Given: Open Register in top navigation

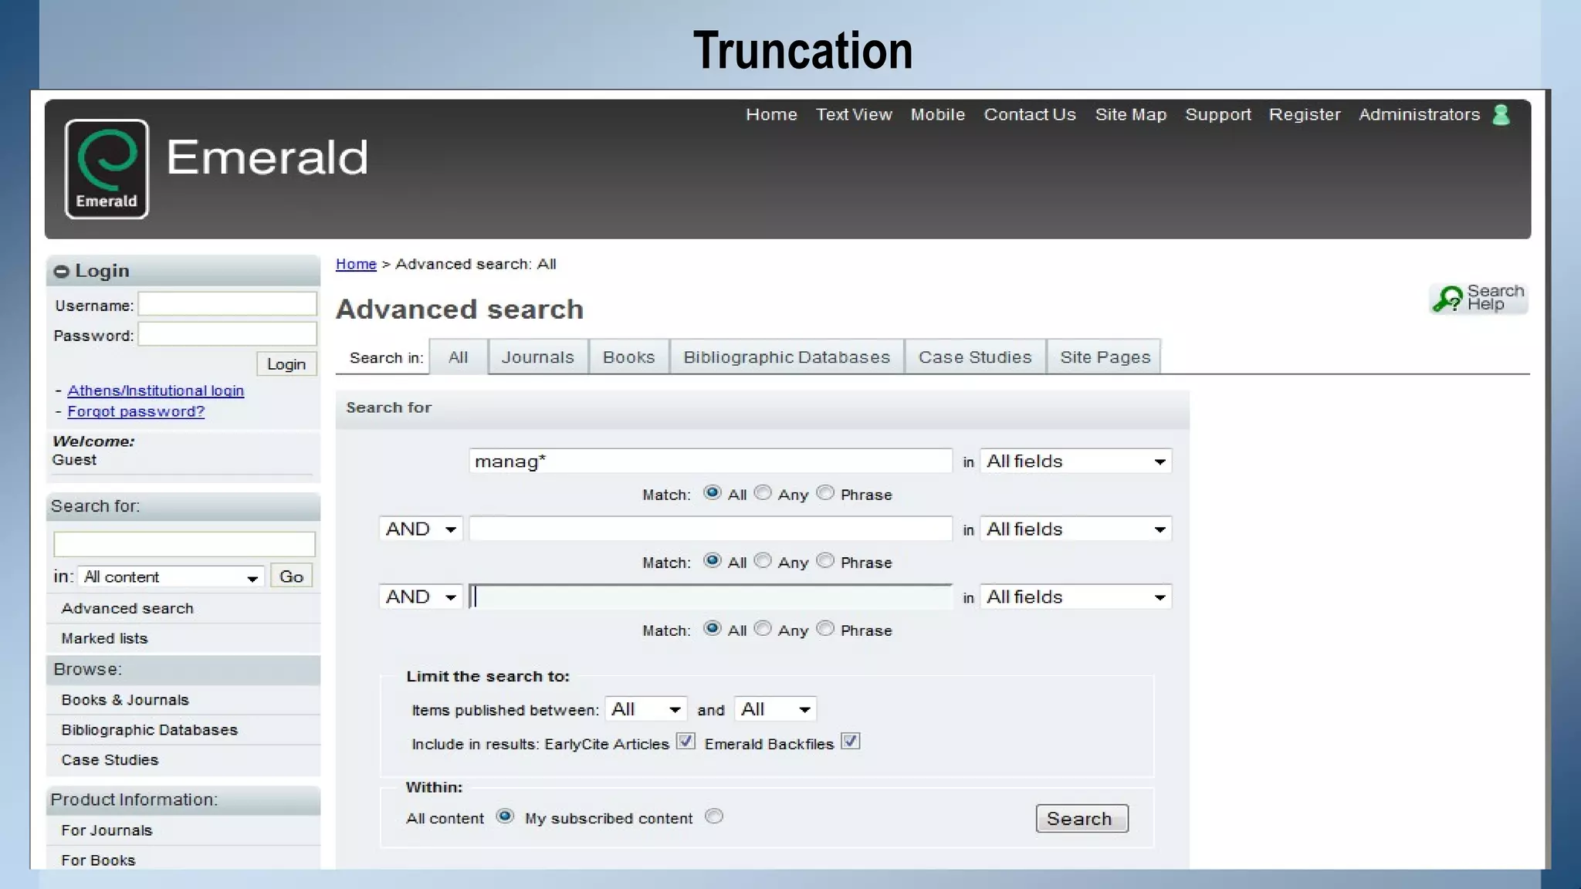Looking at the screenshot, I should (x=1305, y=114).
